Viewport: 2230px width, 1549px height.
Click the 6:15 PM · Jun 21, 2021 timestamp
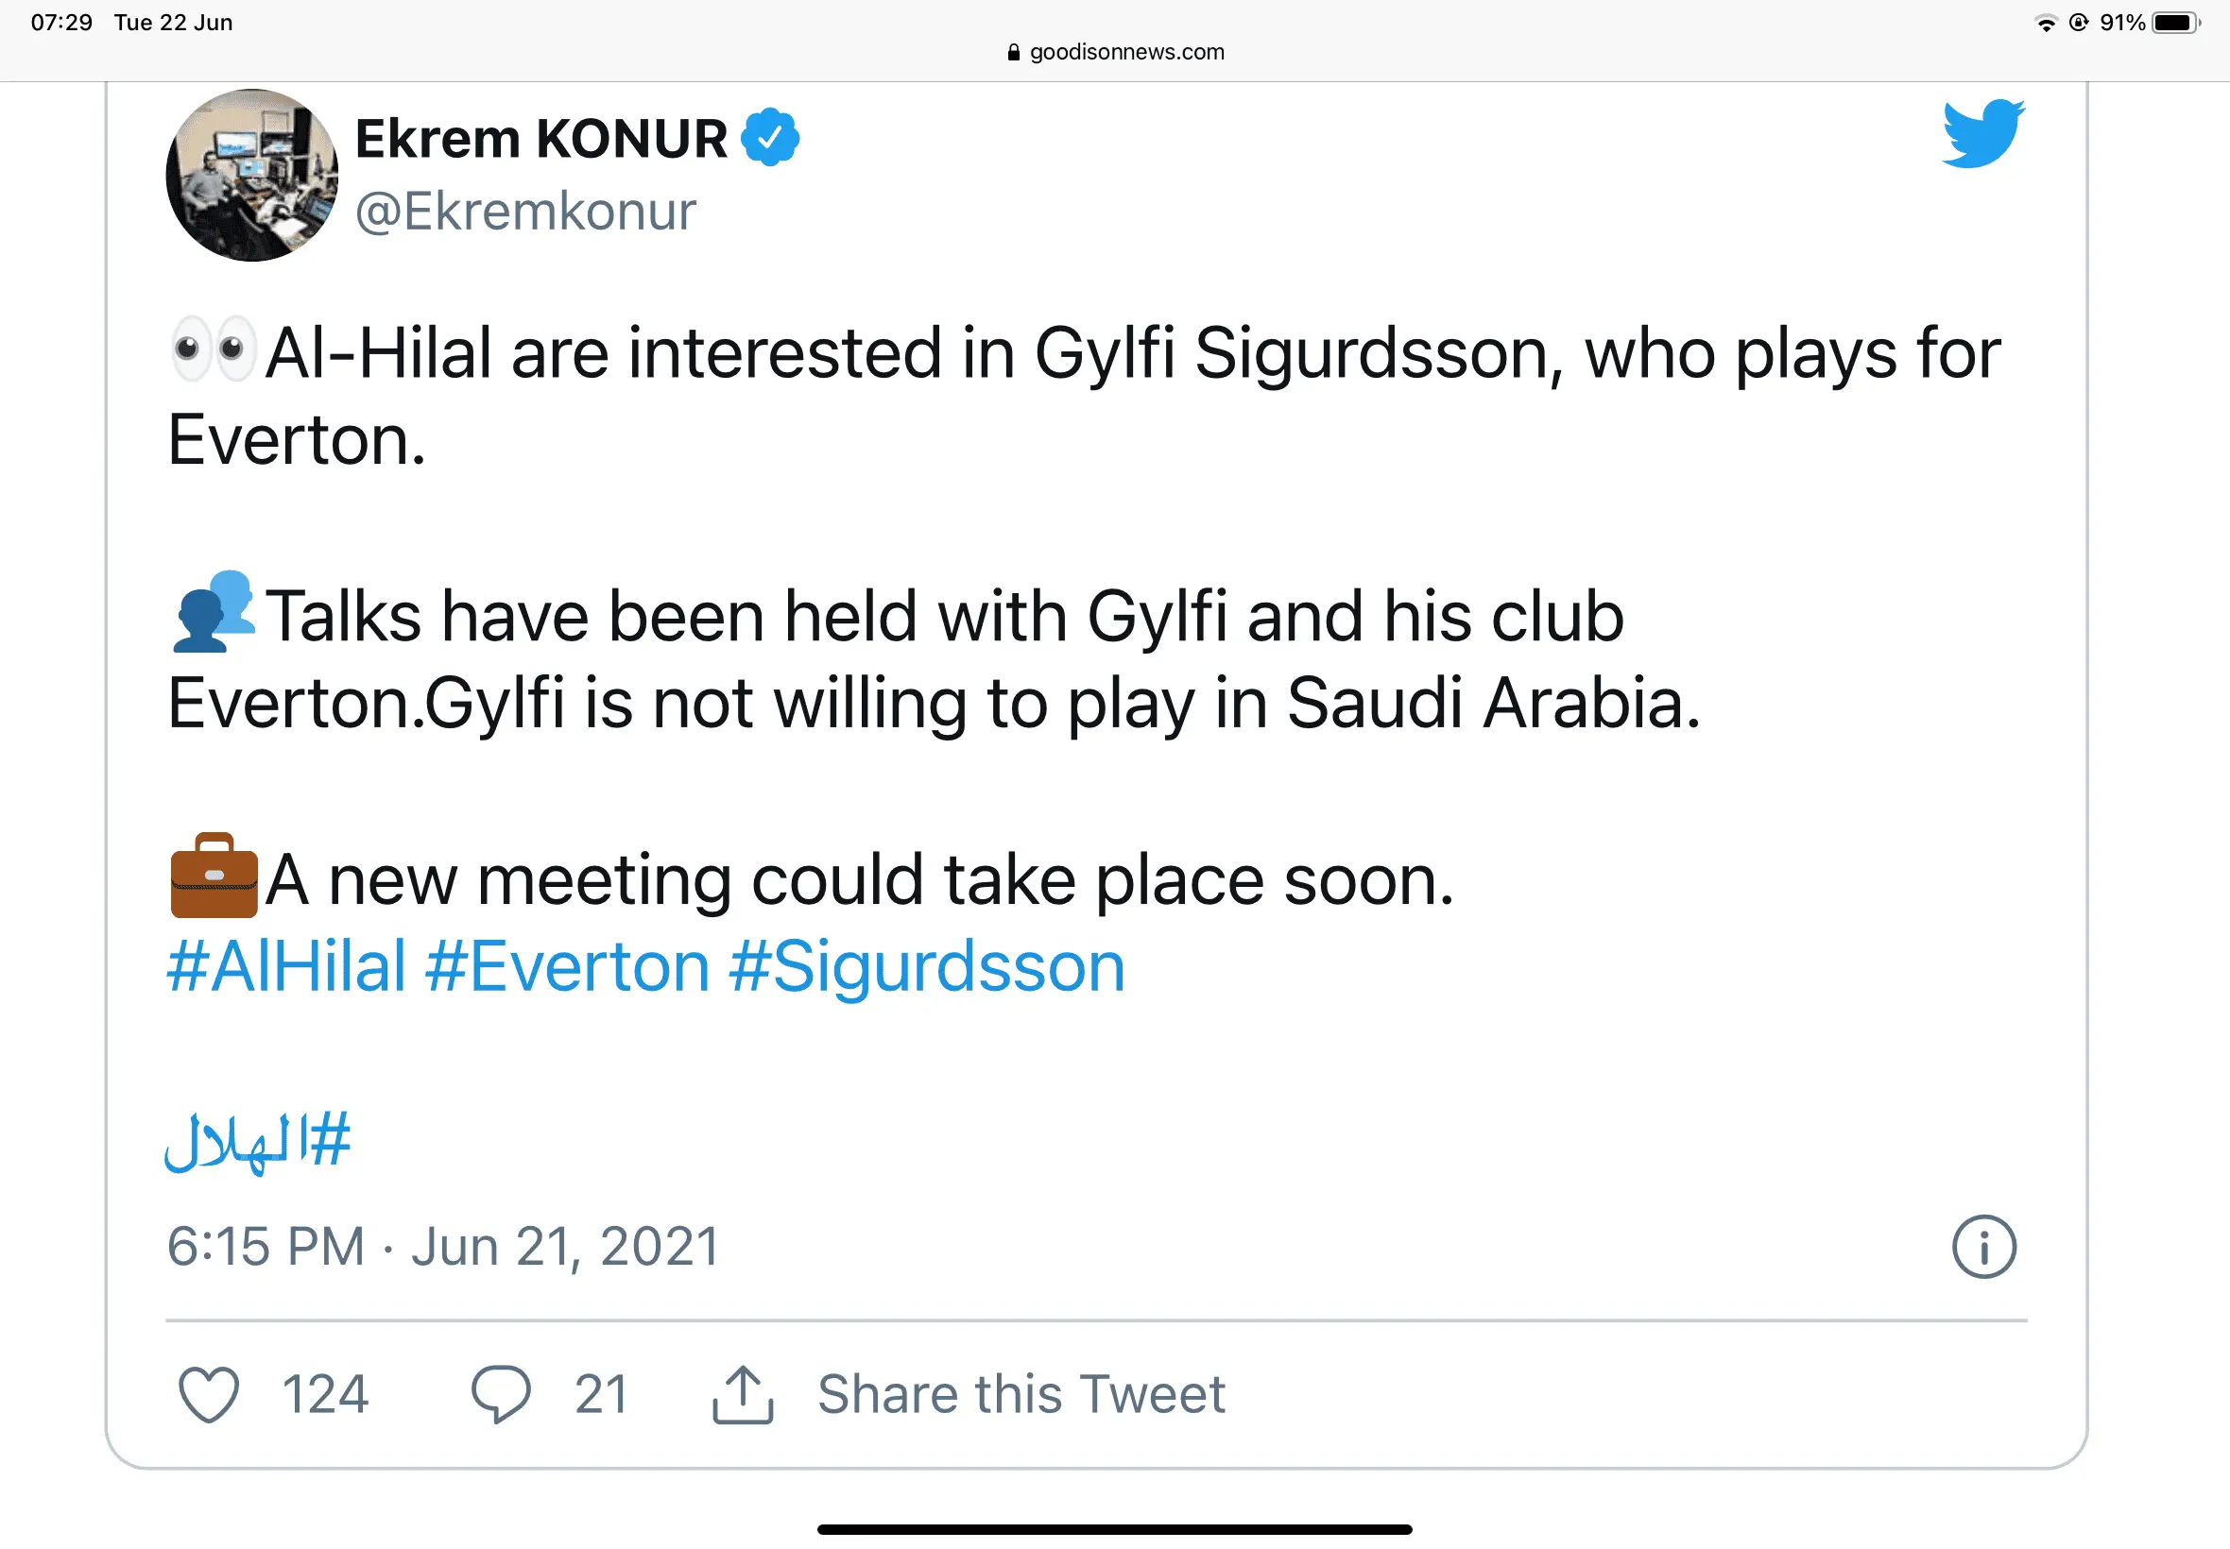(443, 1246)
